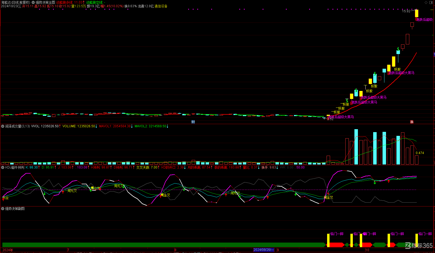Open the KDJ超牛预判 indicator dropdown arrow
This screenshot has height=253, width=435.
[x=3, y=167]
